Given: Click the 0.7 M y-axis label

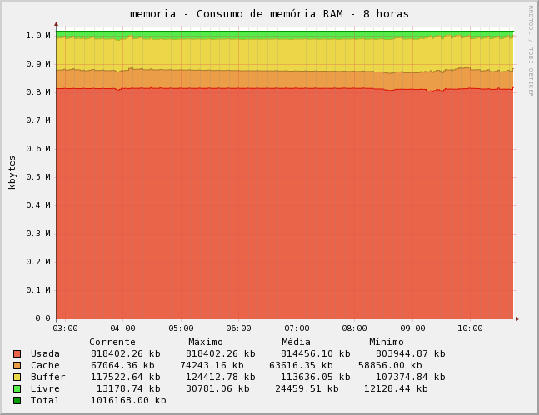Looking at the screenshot, I should click(x=38, y=121).
